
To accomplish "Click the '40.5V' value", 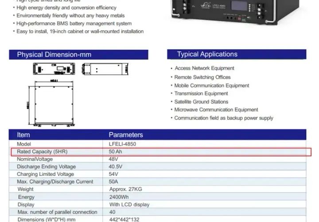I will (x=115, y=166).
